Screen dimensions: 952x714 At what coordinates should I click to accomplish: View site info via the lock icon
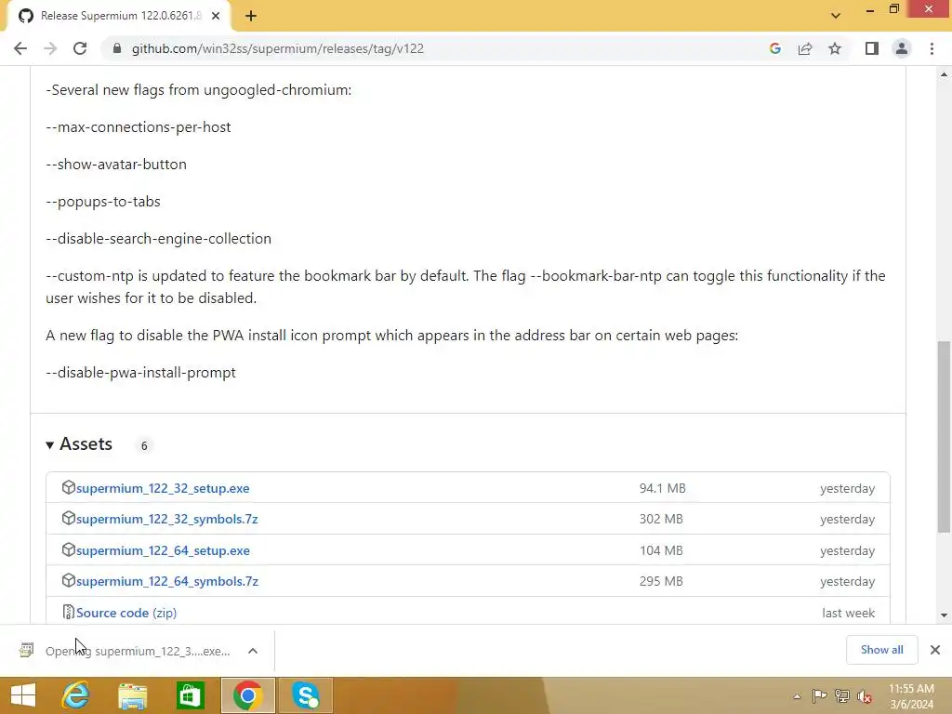[117, 48]
